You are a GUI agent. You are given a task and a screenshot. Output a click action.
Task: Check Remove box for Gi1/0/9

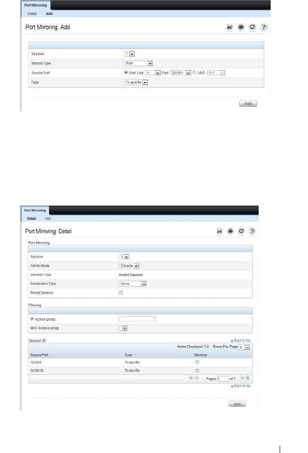pos(197,362)
